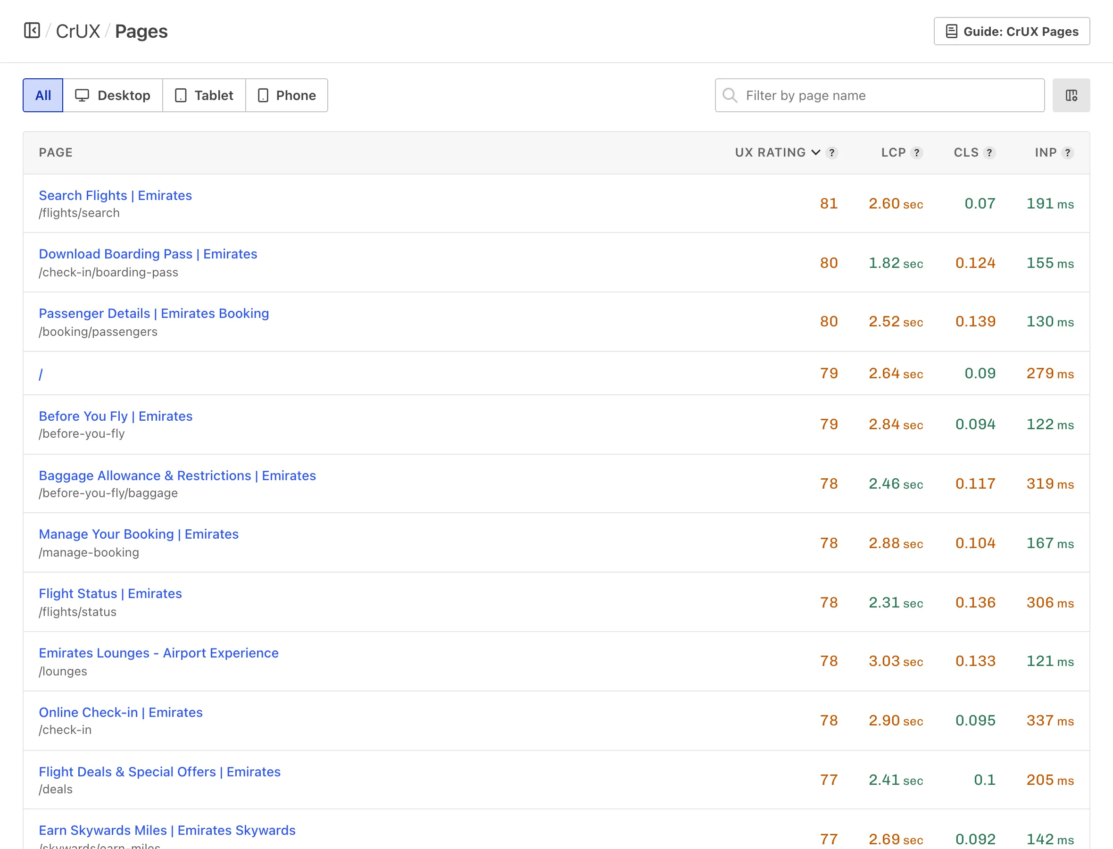The width and height of the screenshot is (1113, 849).
Task: Click INP value 337 ms
Action: (1050, 720)
